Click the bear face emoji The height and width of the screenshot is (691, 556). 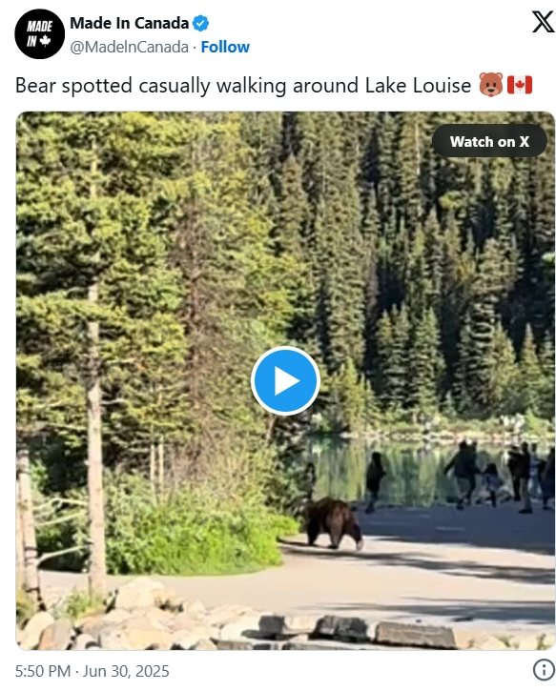click(x=491, y=85)
